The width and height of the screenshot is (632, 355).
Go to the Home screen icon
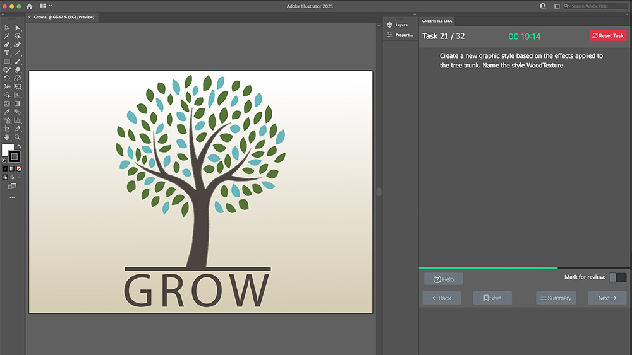tap(29, 6)
